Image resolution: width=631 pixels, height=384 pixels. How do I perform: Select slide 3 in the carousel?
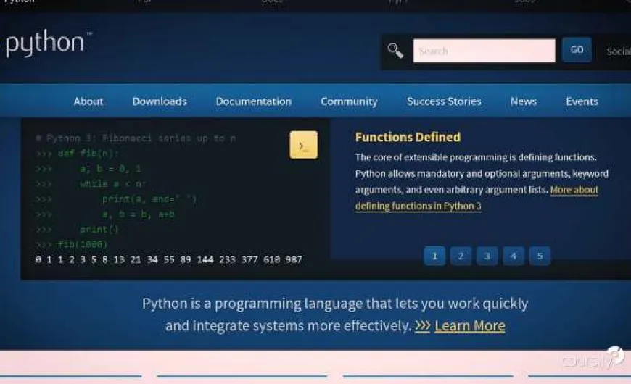(x=487, y=256)
